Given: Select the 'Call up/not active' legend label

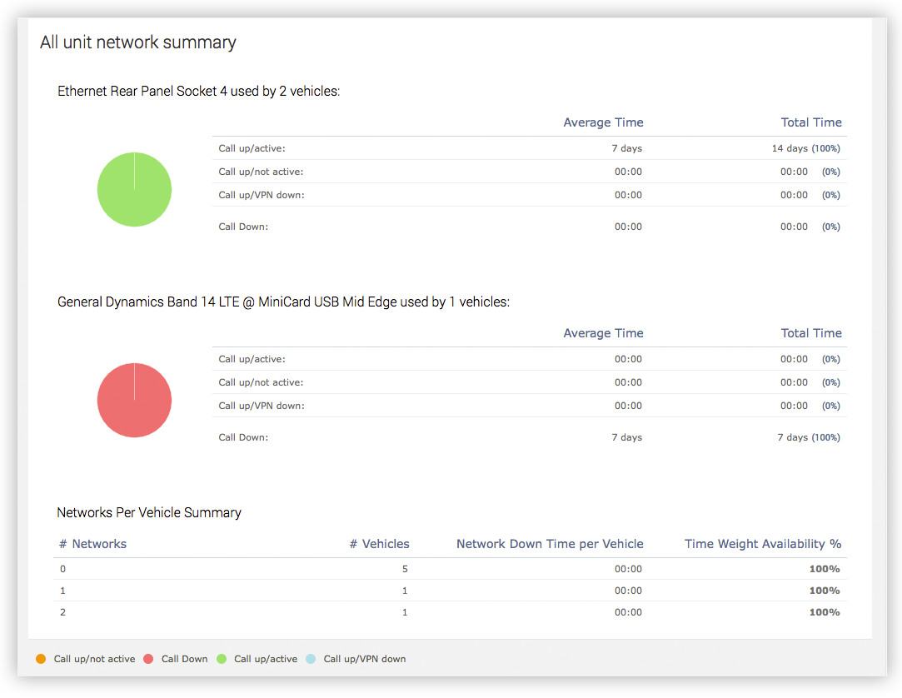Looking at the screenshot, I should 94,659.
